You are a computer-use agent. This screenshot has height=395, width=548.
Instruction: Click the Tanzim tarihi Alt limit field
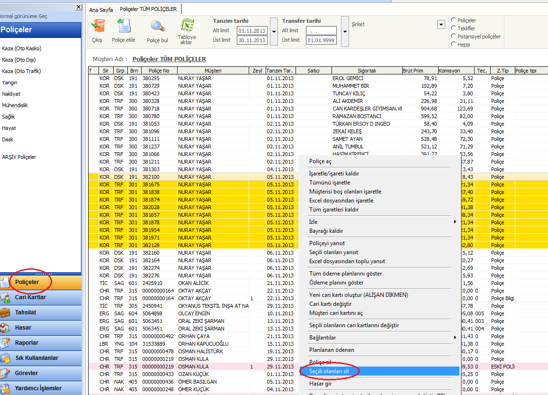point(252,31)
